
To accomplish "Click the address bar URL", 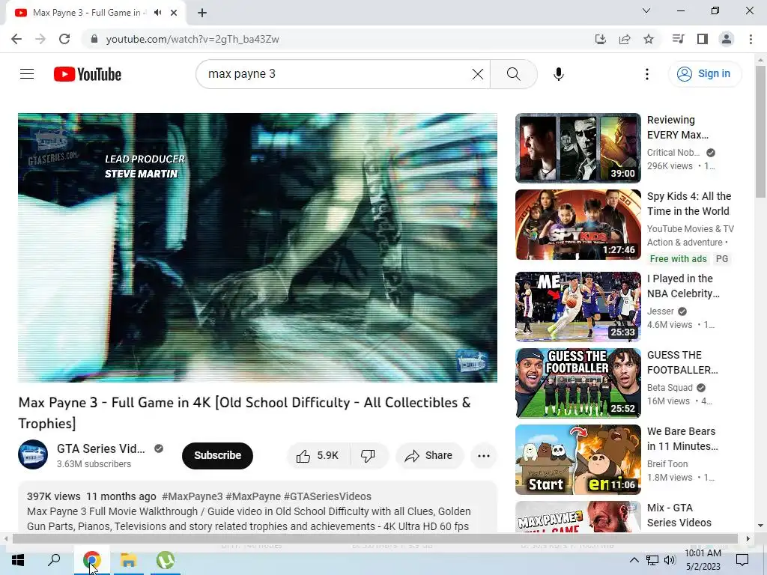I will 192,39.
